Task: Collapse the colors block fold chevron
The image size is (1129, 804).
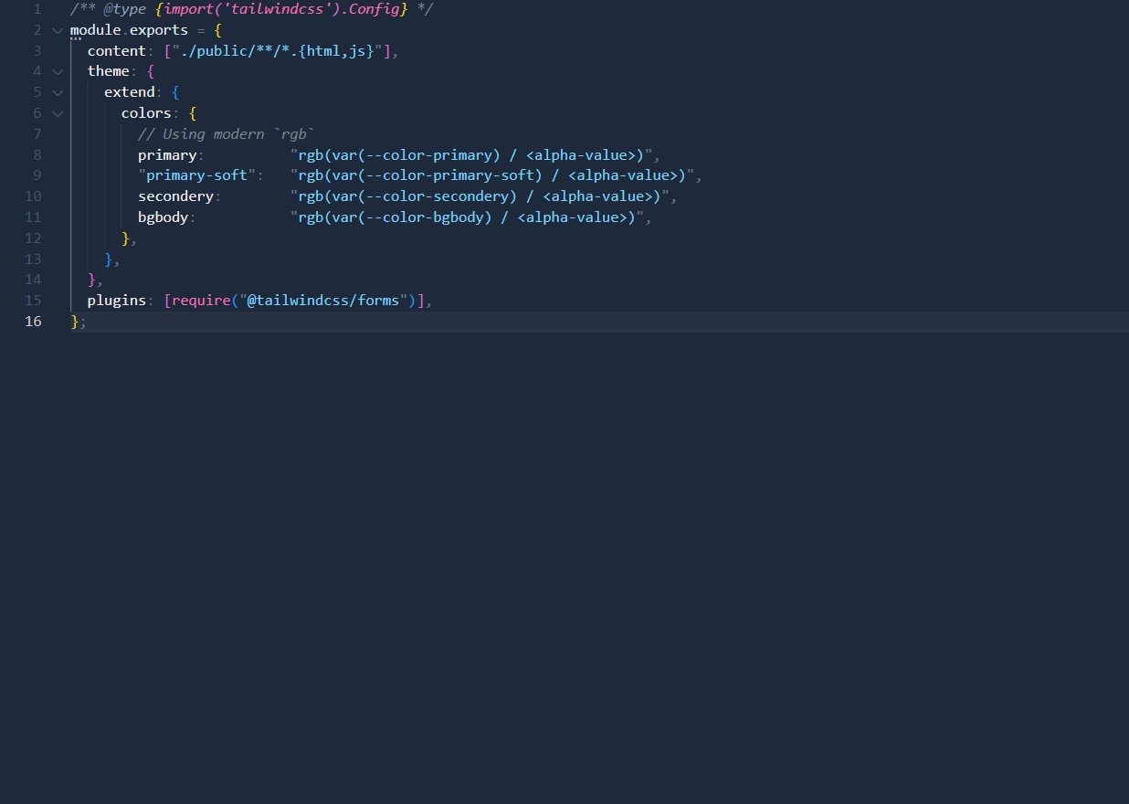Action: [58, 113]
